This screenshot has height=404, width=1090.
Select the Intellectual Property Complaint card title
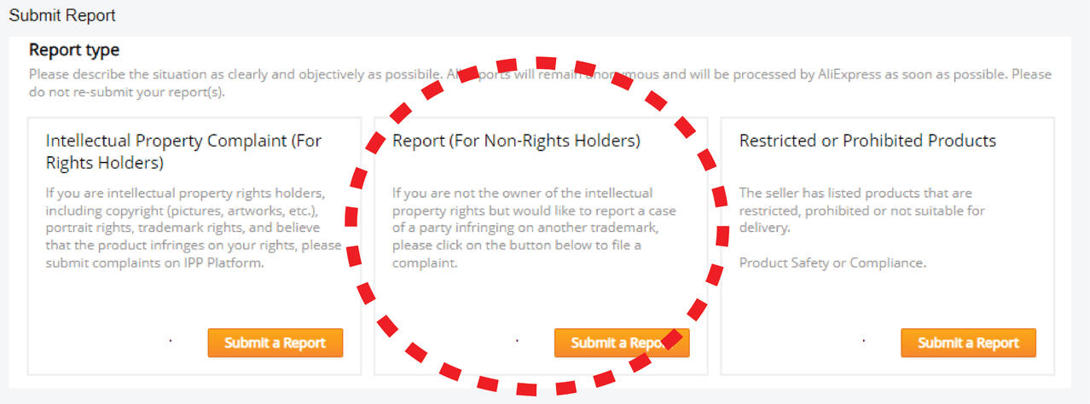pos(183,151)
